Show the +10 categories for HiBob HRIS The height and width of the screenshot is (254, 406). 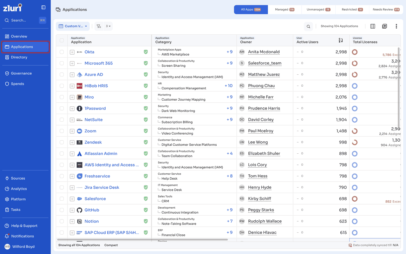coord(228,86)
